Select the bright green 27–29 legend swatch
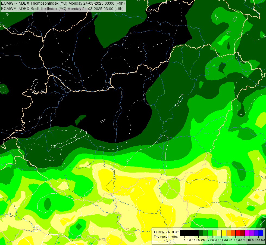 [210, 233]
